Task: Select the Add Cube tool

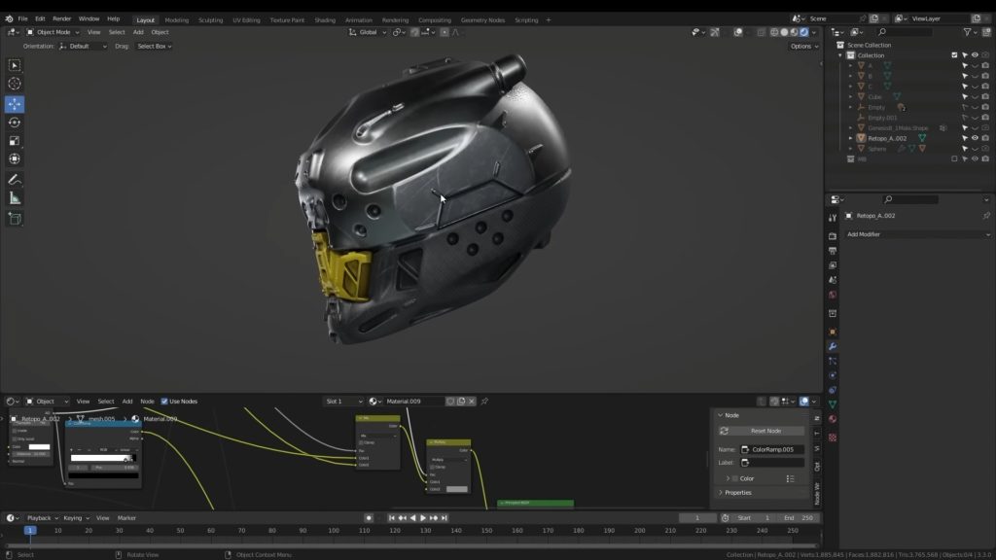Action: [x=15, y=219]
